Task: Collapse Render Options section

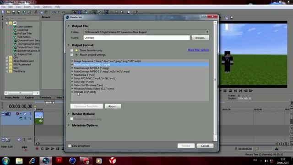Action: (69, 114)
